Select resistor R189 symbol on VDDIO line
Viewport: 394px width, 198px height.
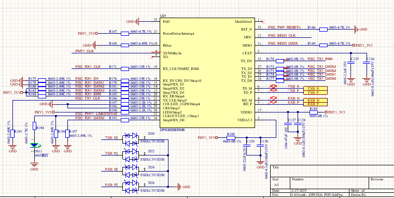[314, 112]
